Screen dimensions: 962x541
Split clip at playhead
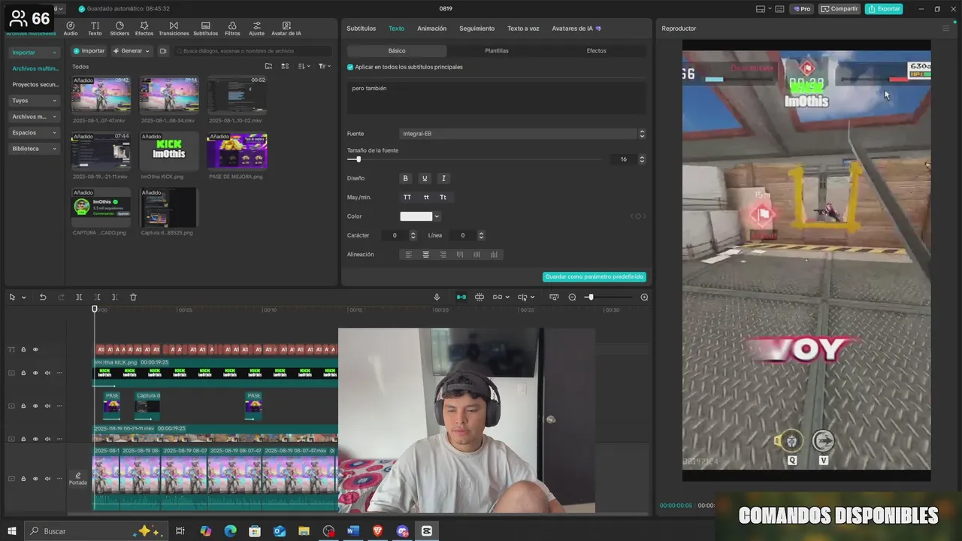point(79,298)
